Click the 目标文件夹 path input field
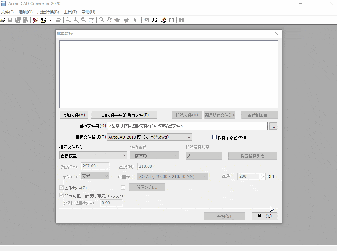337x251 pixels. point(187,126)
